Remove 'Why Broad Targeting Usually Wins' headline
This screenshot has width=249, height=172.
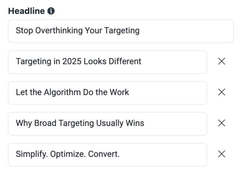coord(222,123)
